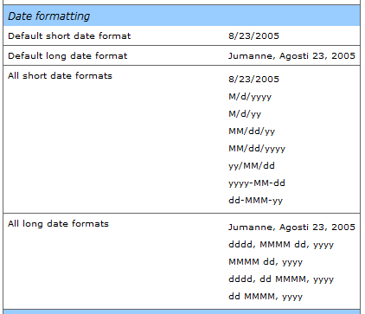Image resolution: width=365 pixels, height=314 pixels.
Task: Select the All long date formats label
Action: (x=58, y=224)
